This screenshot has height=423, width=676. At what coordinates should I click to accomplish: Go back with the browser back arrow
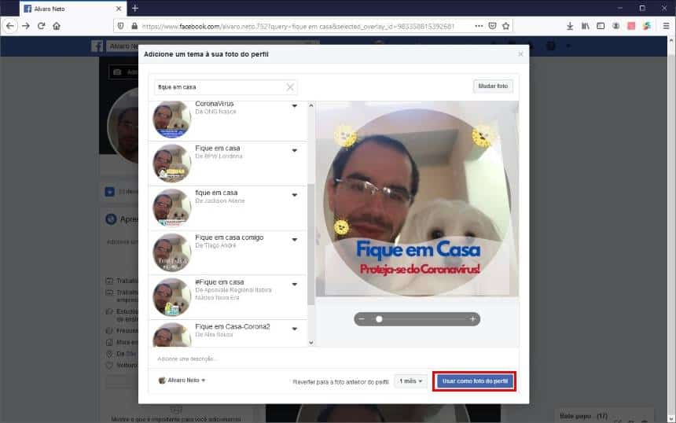click(10, 26)
